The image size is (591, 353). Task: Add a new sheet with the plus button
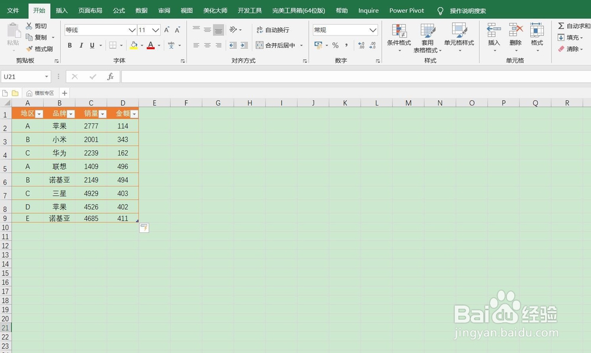64,93
